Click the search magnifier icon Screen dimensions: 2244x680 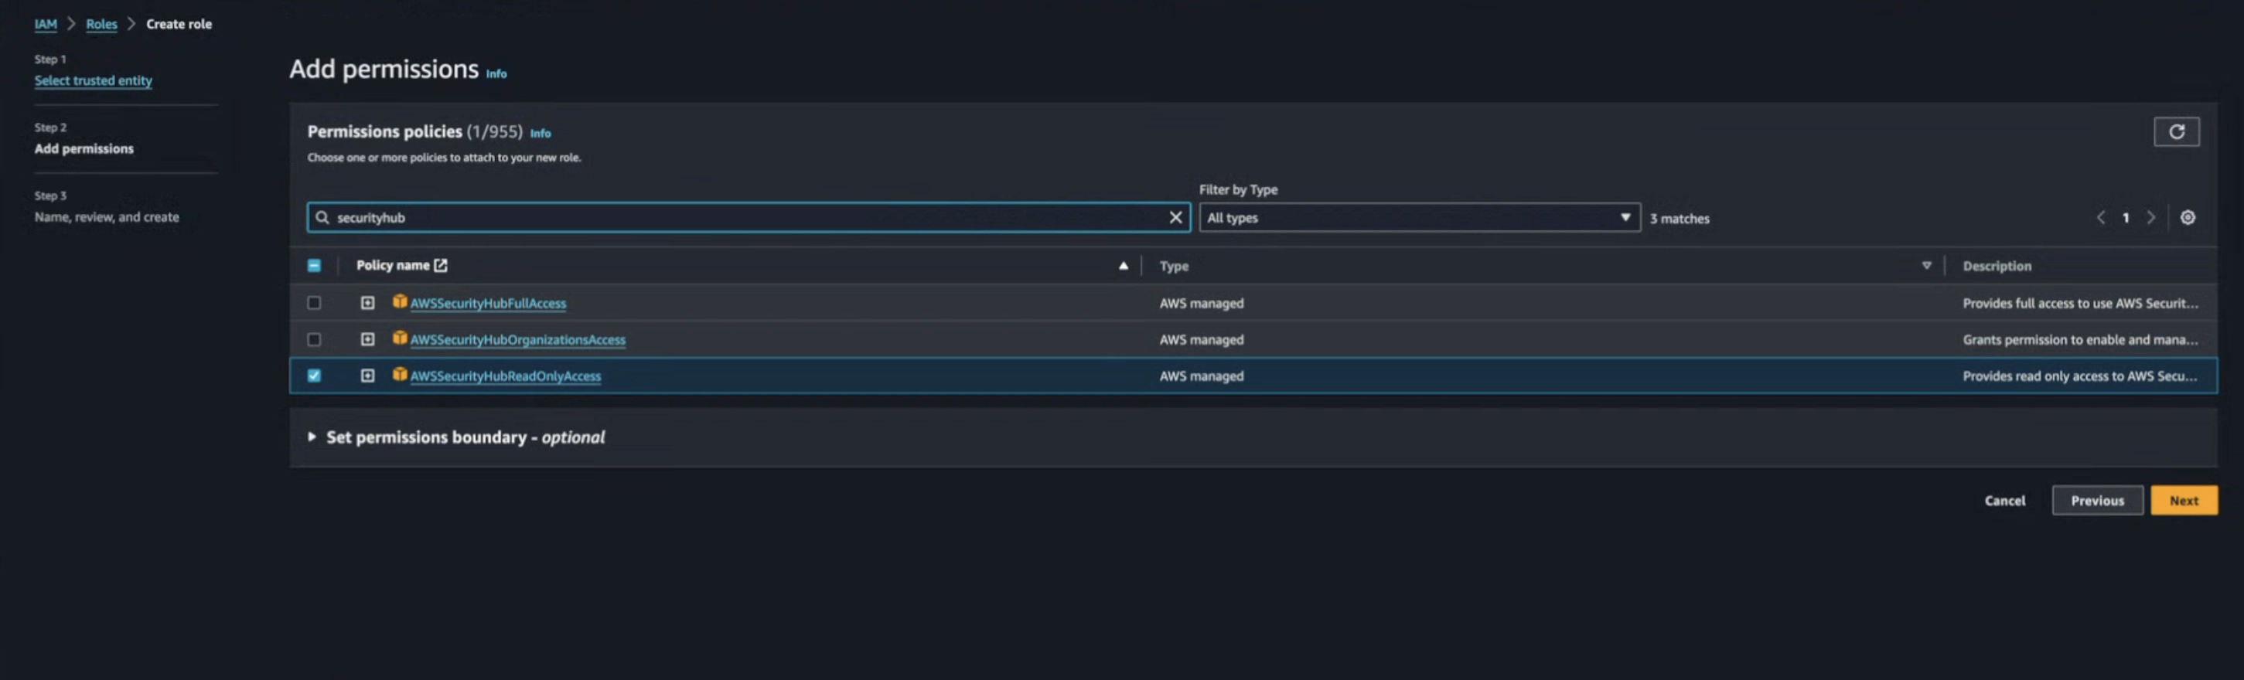coord(322,218)
